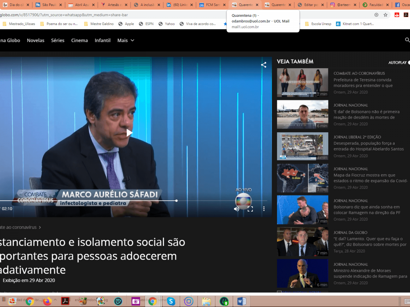
Task: Open the ESPN bookmark
Action: [146, 24]
